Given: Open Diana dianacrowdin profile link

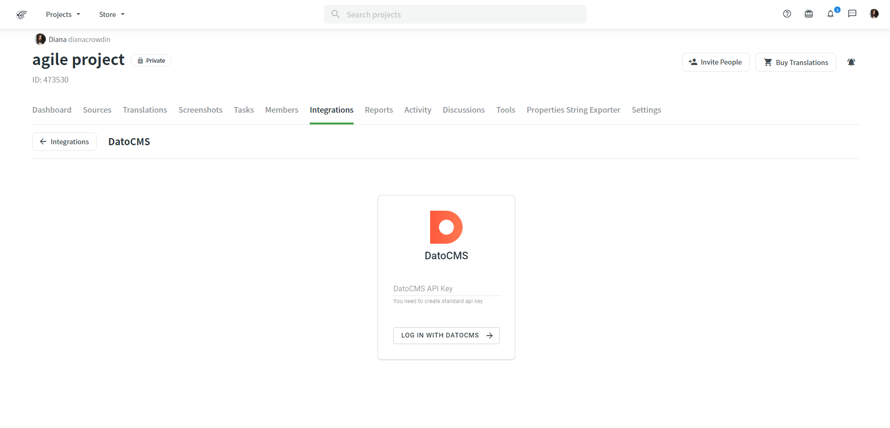Looking at the screenshot, I should (79, 40).
